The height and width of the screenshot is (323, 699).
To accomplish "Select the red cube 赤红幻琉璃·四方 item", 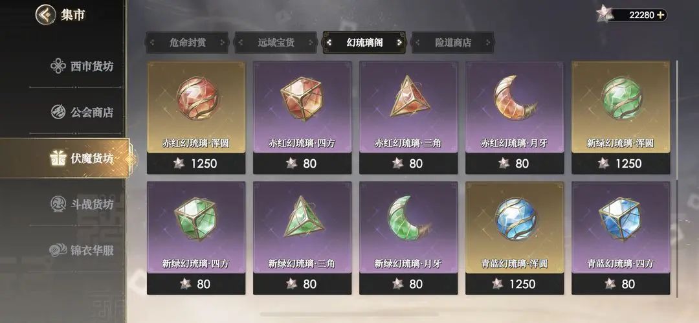I will [x=302, y=117].
